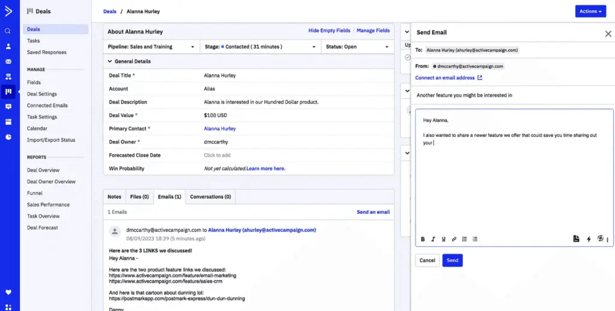Select Deals in the left menu
Viewport: 615px width, 311px height.
click(56, 29)
